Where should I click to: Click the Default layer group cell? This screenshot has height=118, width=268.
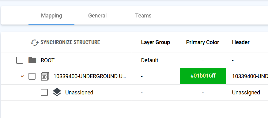(150, 60)
